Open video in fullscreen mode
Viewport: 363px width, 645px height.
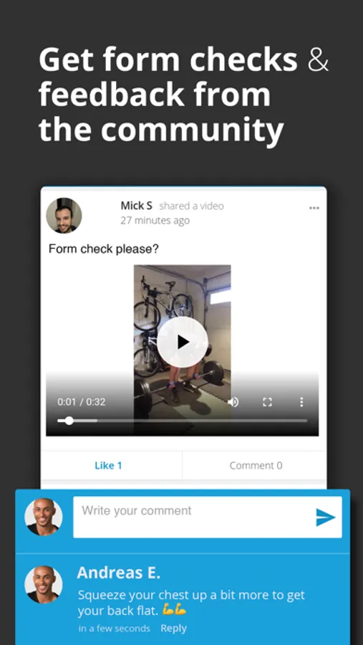(x=267, y=402)
